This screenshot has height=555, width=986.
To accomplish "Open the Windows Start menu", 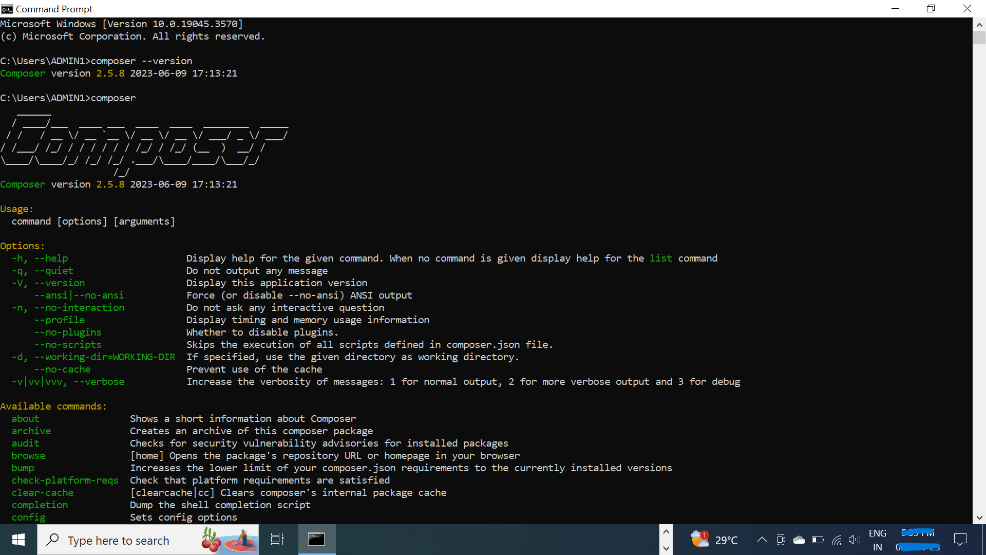I will [x=18, y=540].
